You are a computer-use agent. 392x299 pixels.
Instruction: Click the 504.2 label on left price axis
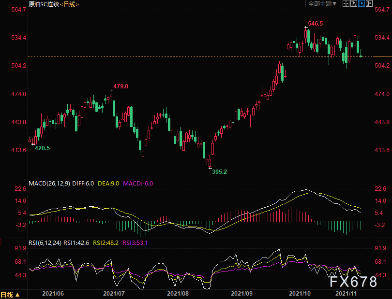[18, 66]
